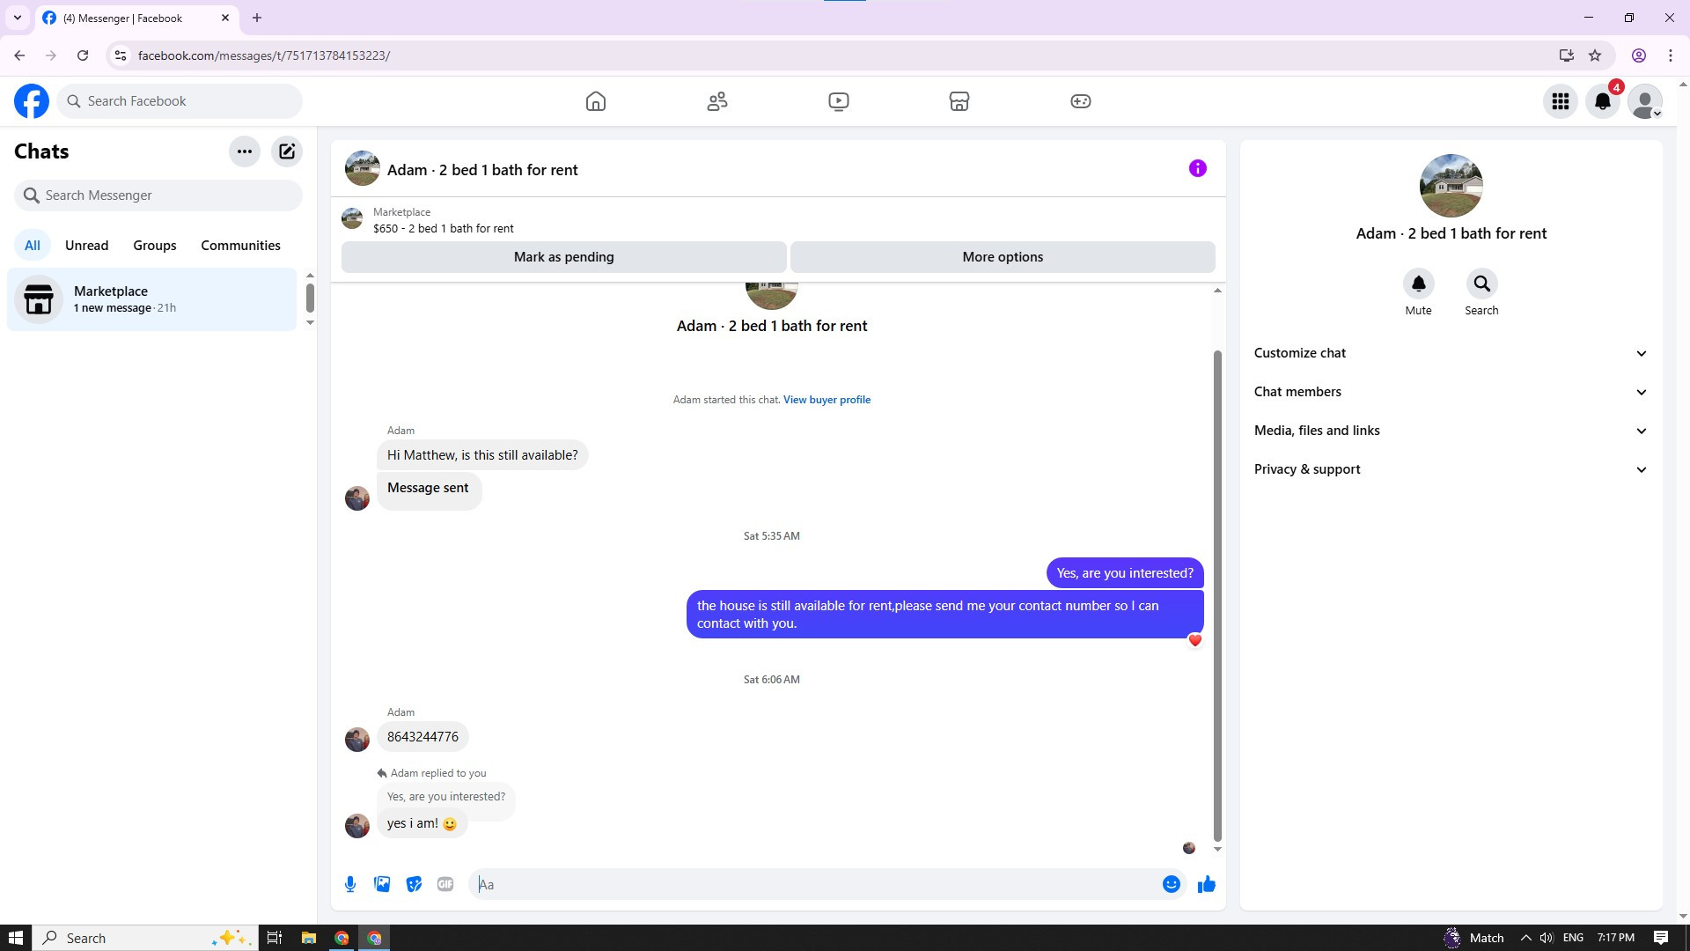Open the attach photo icon
The width and height of the screenshot is (1690, 951).
point(382,884)
